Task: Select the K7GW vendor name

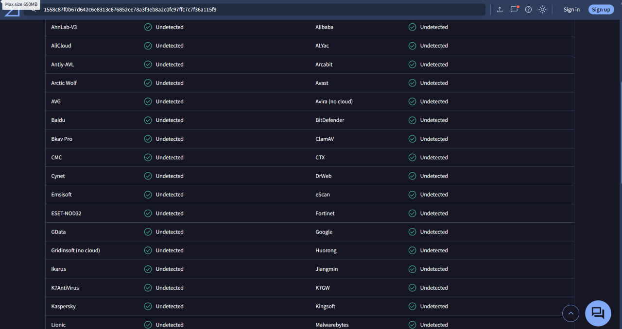Action: pos(323,288)
